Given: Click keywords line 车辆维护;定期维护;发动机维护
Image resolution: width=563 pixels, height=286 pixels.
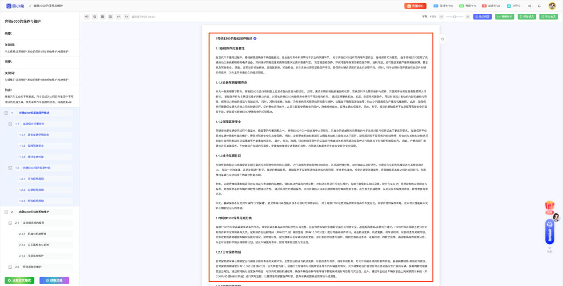Looking at the screenshot, I should (36, 80).
